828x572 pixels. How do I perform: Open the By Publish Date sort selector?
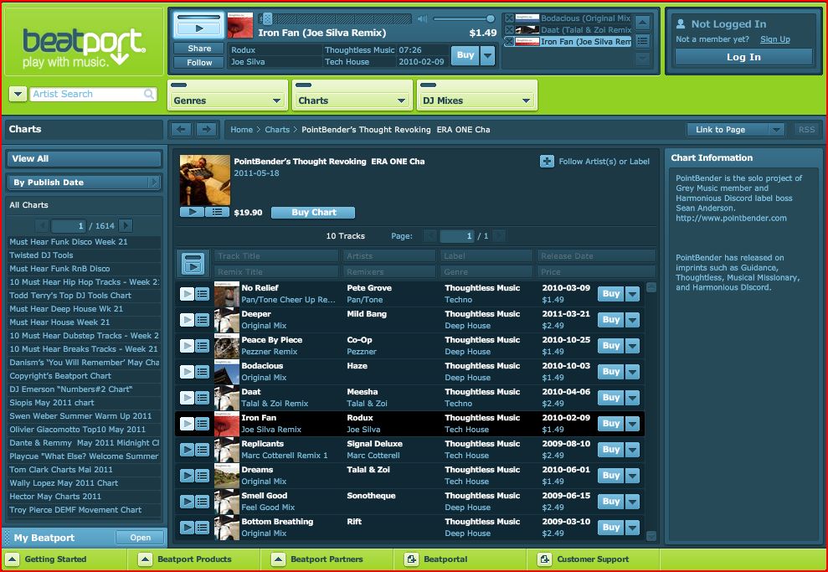tap(84, 183)
